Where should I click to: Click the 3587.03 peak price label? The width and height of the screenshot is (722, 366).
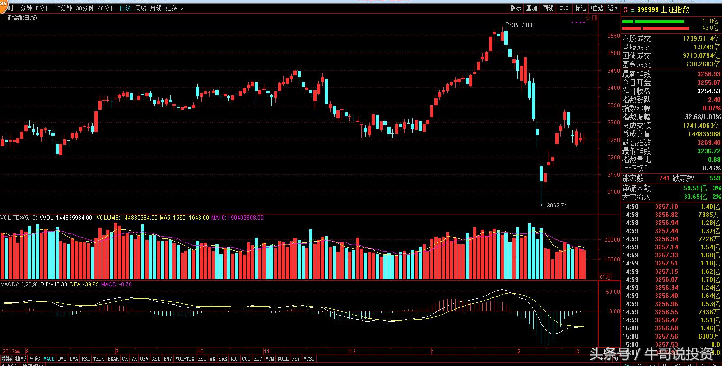click(522, 25)
